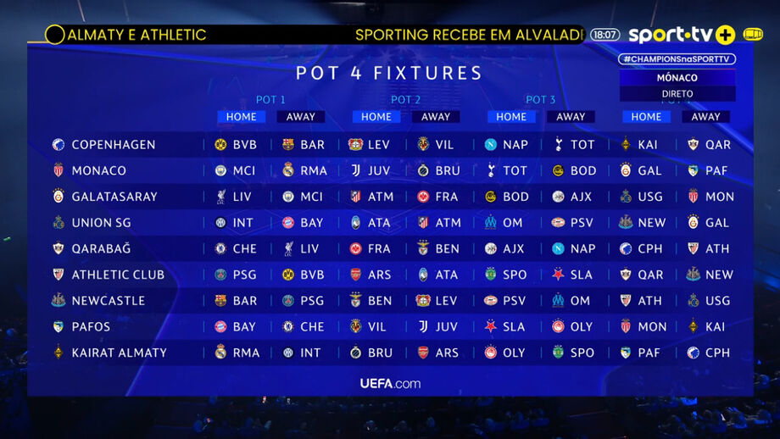
Task: Click the TOT crest in the Copenhagen row
Action: click(x=558, y=145)
